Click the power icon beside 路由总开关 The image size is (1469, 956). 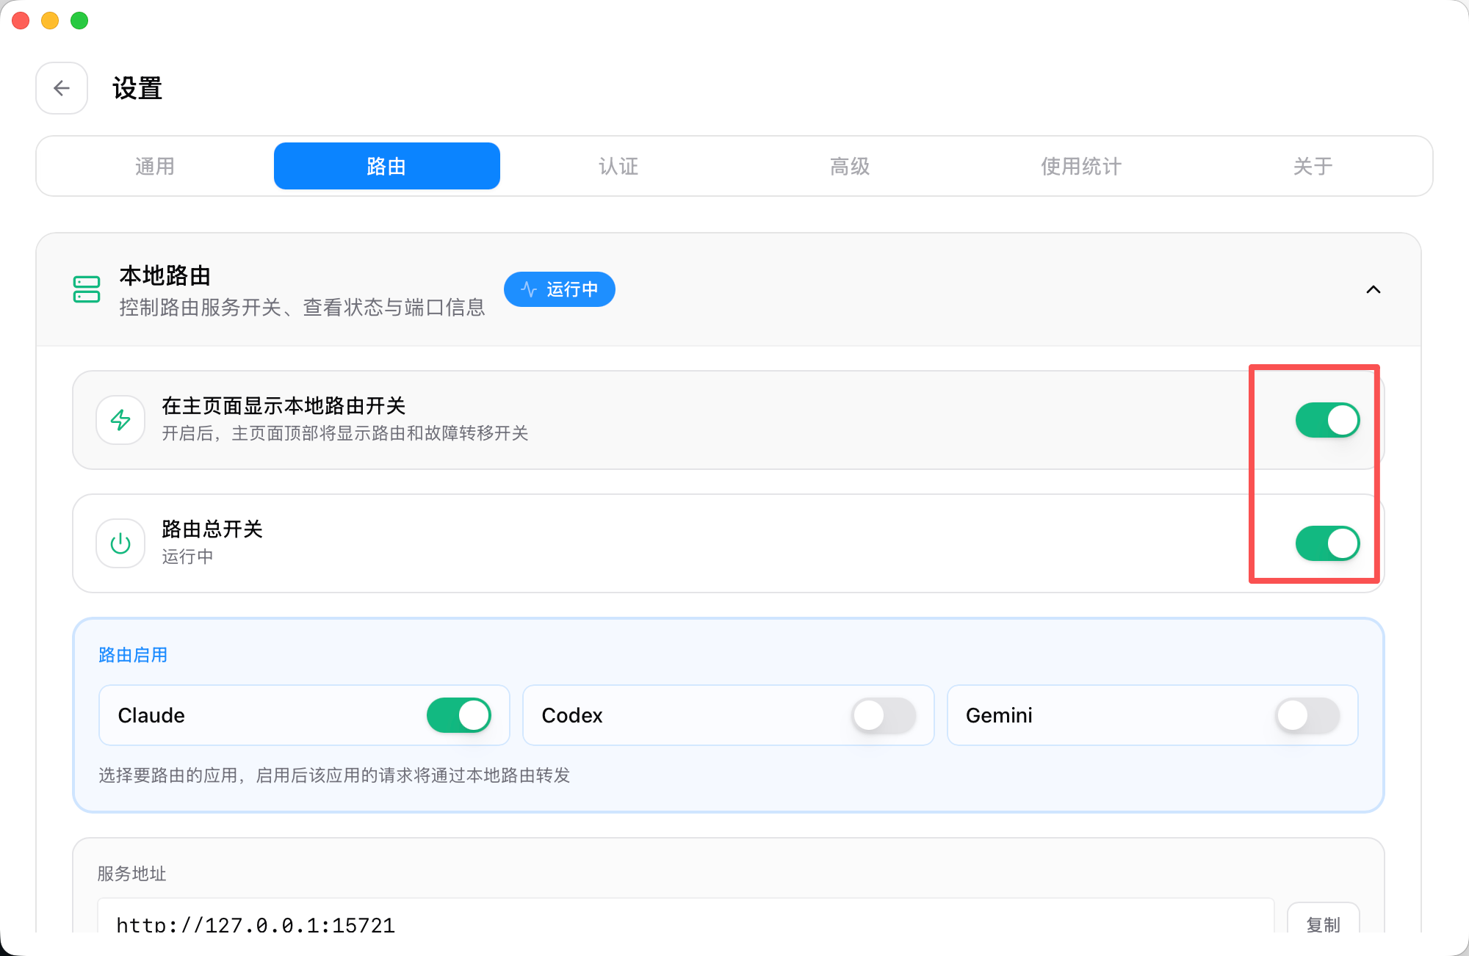click(x=120, y=543)
